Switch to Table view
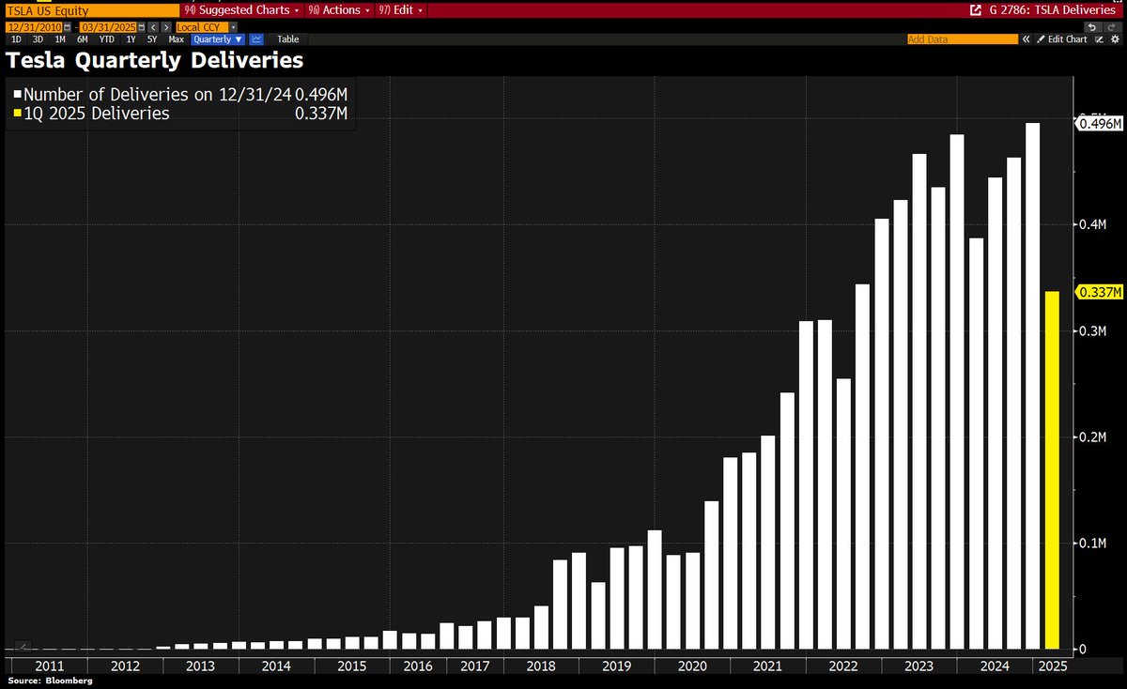 (287, 39)
